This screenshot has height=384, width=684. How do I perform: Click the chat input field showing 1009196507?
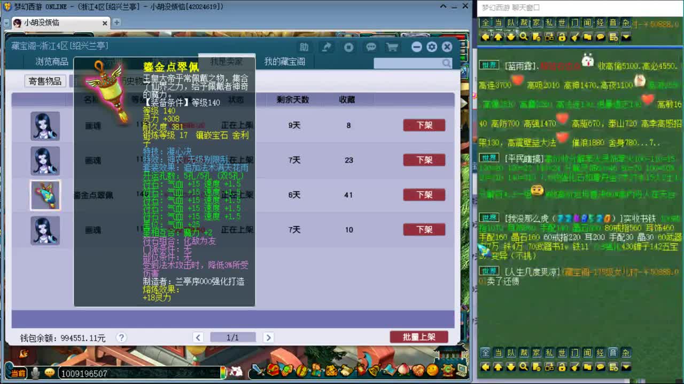140,373
